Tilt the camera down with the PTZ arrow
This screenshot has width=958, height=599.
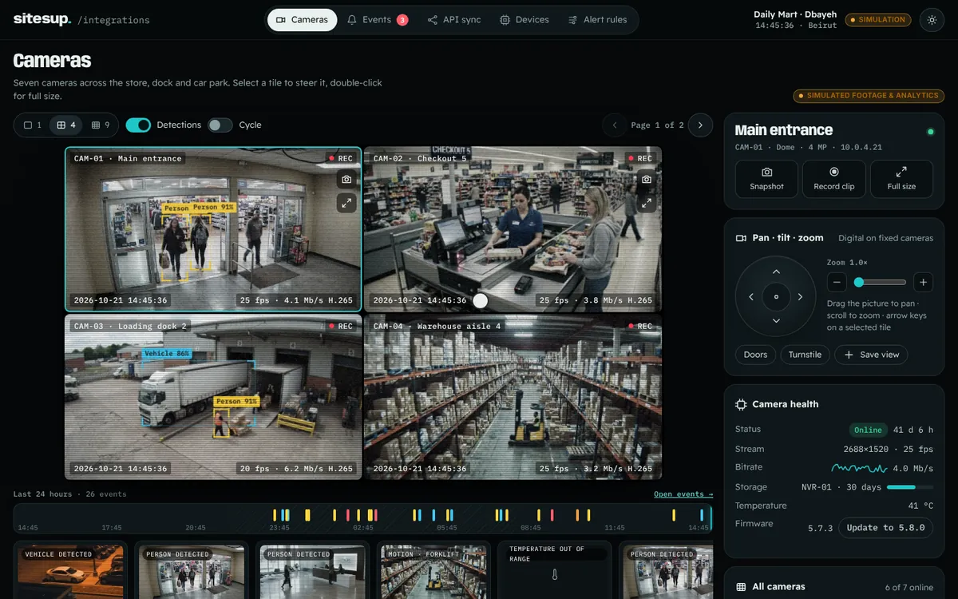point(776,321)
